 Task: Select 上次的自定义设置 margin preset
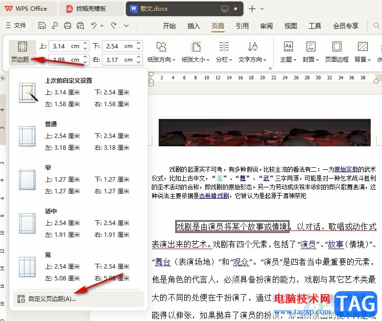pos(78,92)
